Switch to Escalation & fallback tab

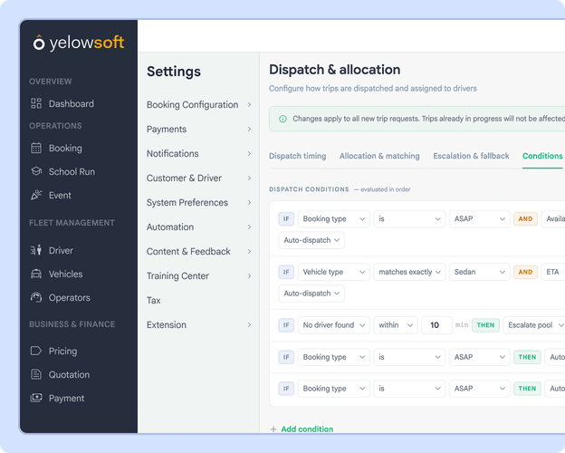(471, 156)
